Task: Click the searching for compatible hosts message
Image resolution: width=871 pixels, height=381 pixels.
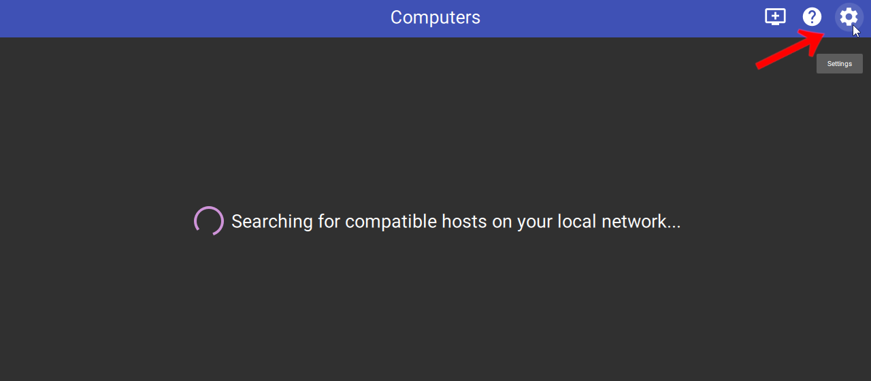Action: coord(456,222)
